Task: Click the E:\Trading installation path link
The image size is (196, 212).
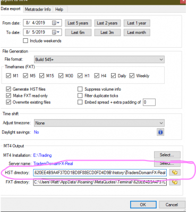Action: [42, 155]
